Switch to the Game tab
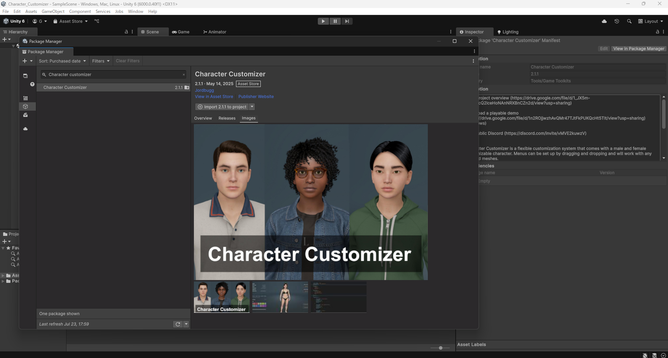Image resolution: width=668 pixels, height=358 pixels. click(x=181, y=32)
